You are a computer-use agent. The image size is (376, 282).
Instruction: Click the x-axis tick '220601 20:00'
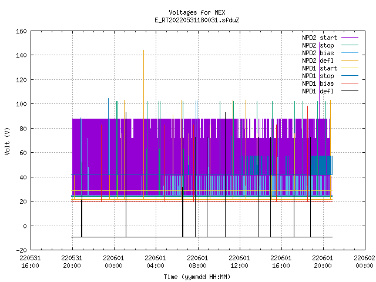click(x=323, y=262)
